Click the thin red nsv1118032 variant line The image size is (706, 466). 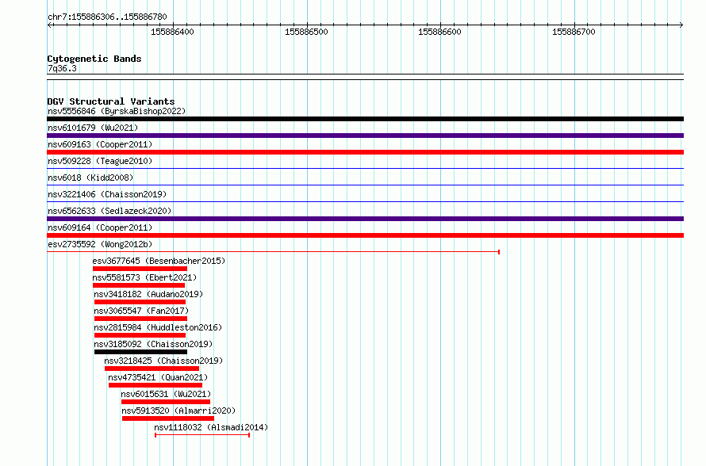pos(202,435)
